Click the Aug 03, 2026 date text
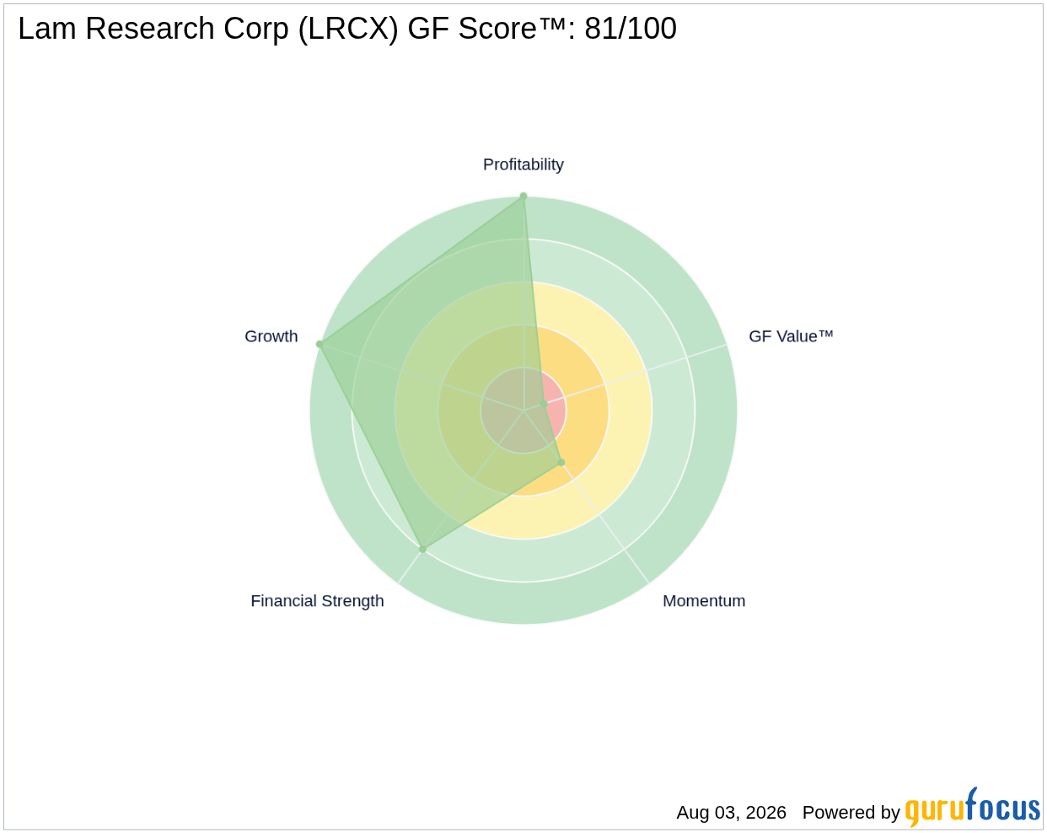The height and width of the screenshot is (833, 1047). pos(731,813)
